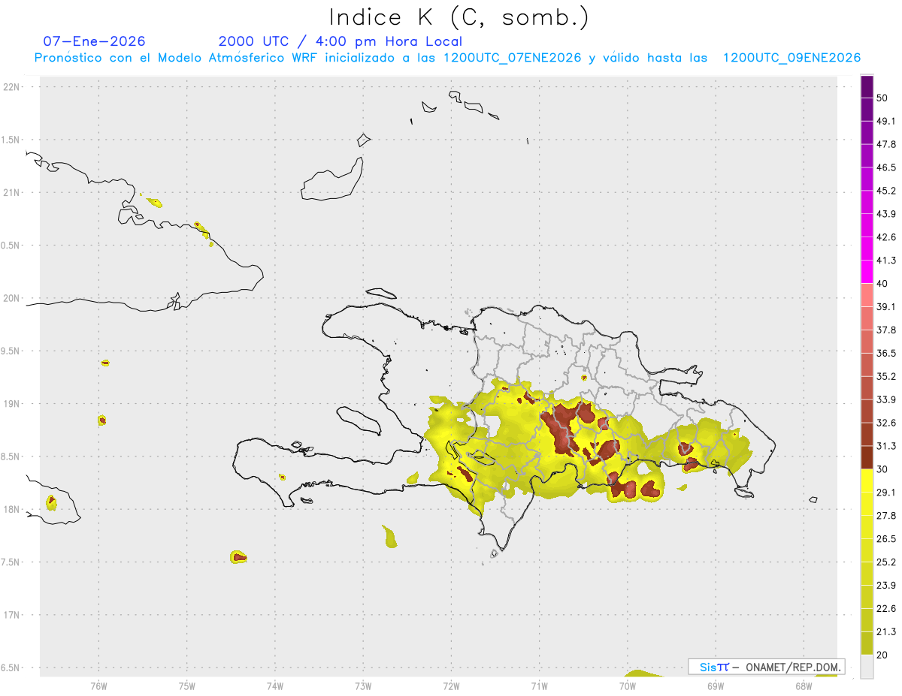Click the '40' color scale value
Screen dimensions: 902x696
click(882, 284)
